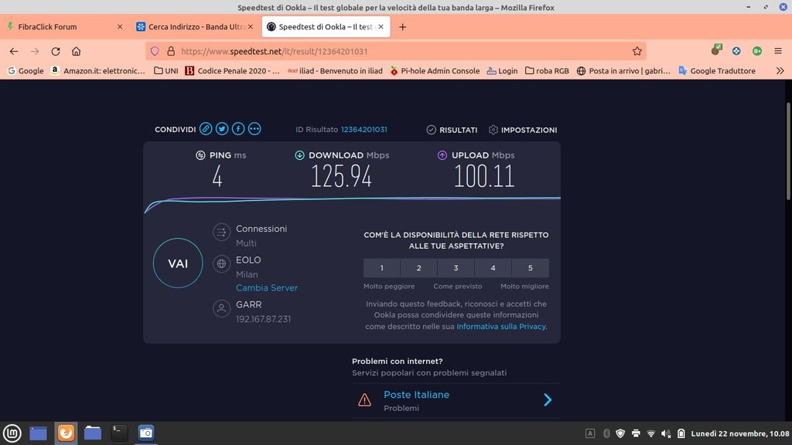Viewport: 792px width, 445px height.
Task: Click the page vertical scrollbar
Action: pyautogui.click(x=788, y=151)
